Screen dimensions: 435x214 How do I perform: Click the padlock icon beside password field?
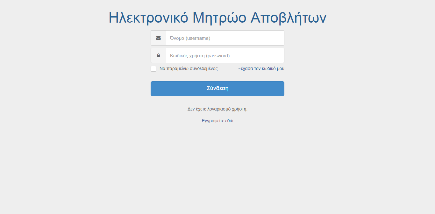click(x=158, y=55)
